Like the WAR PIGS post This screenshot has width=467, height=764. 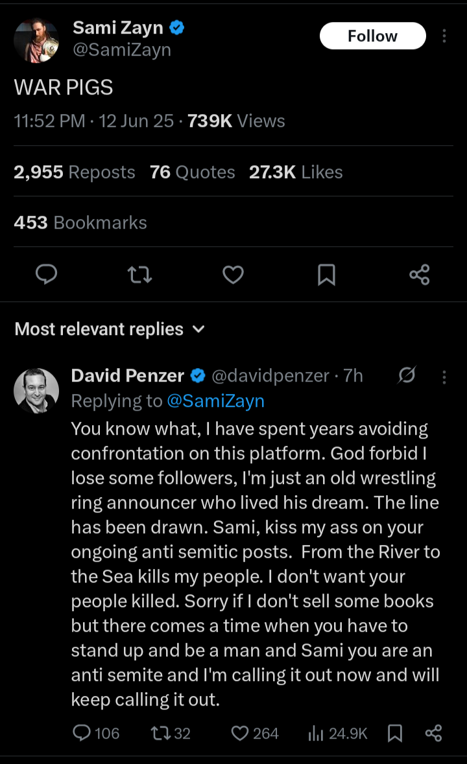coord(233,275)
